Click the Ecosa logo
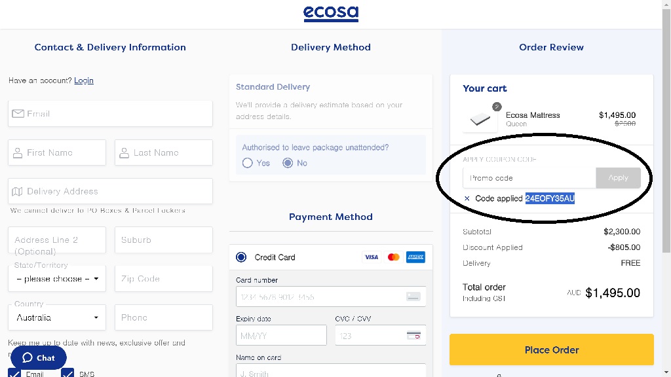 [x=331, y=13]
